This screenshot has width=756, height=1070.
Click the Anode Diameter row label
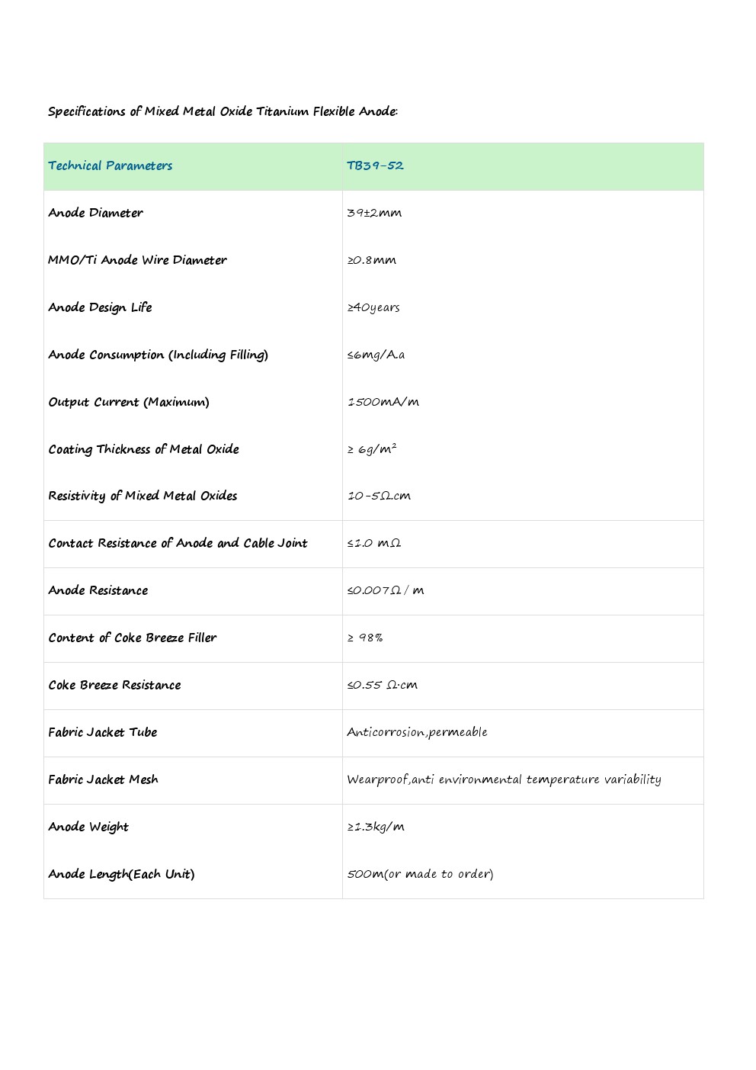point(95,213)
